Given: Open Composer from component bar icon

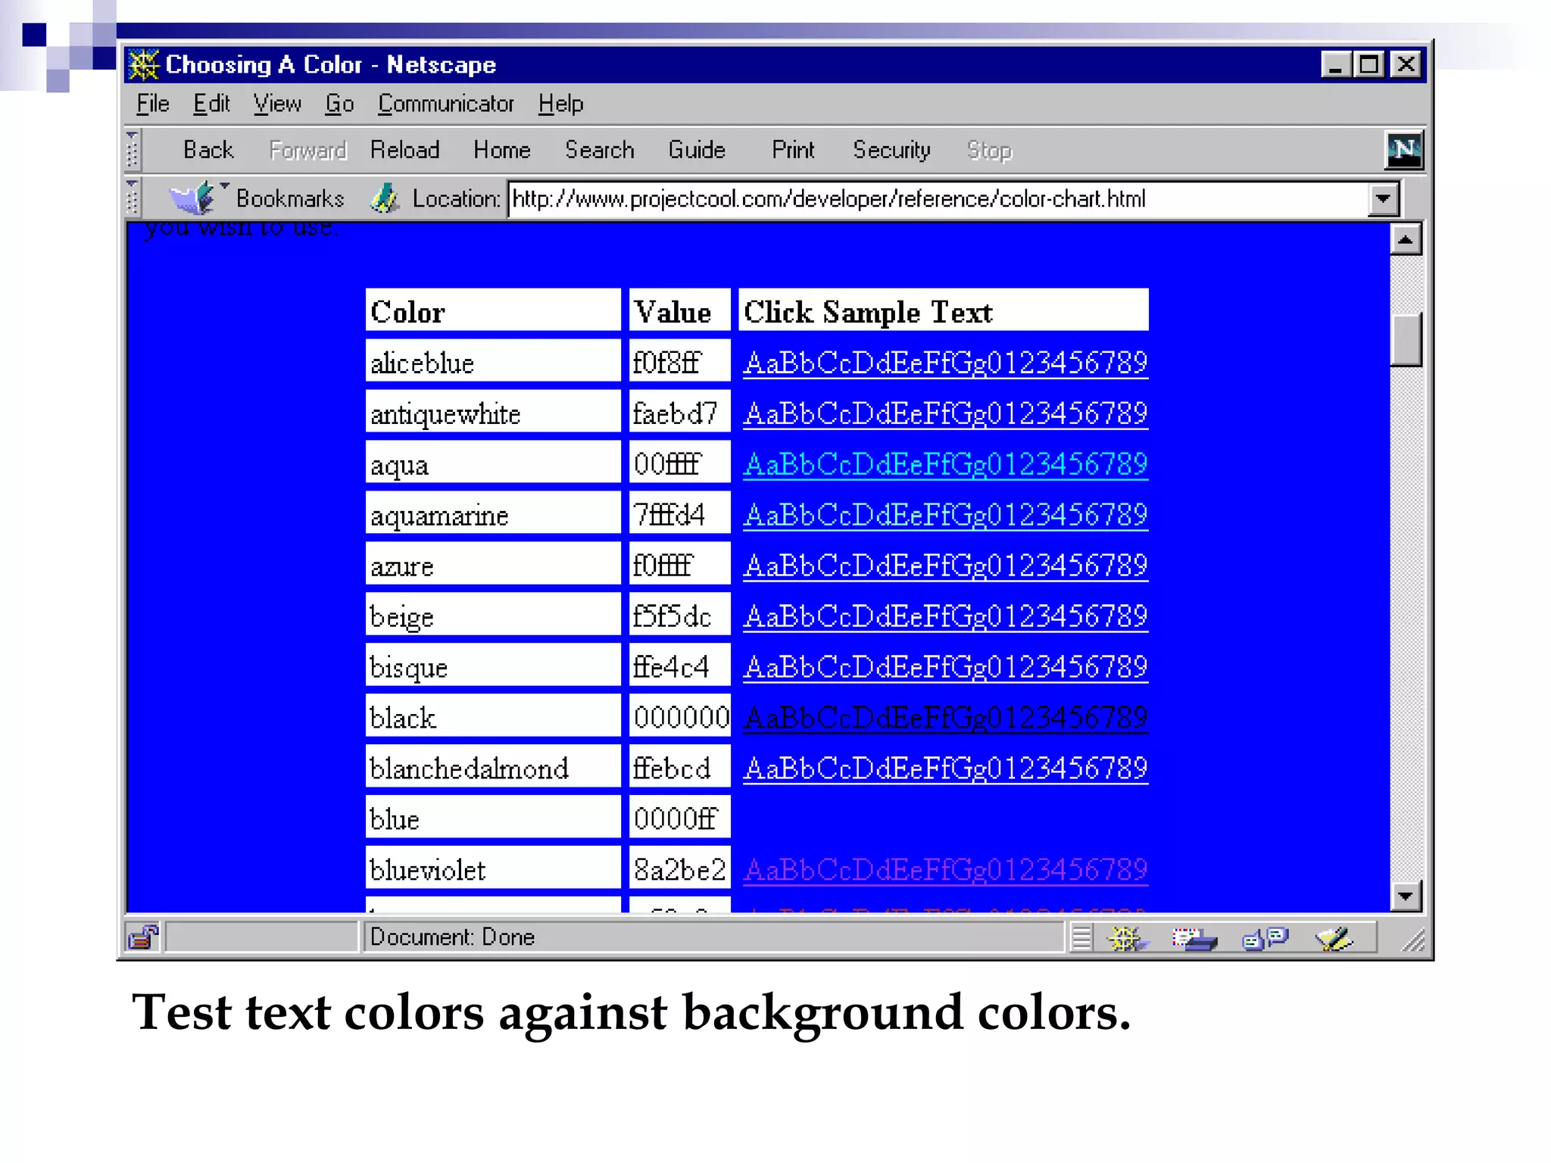Looking at the screenshot, I should [1334, 939].
